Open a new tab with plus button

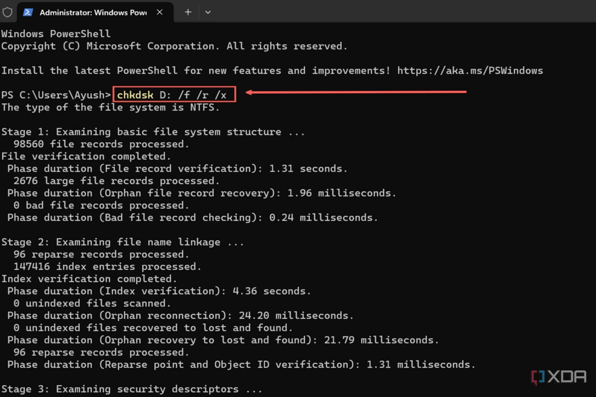point(188,12)
